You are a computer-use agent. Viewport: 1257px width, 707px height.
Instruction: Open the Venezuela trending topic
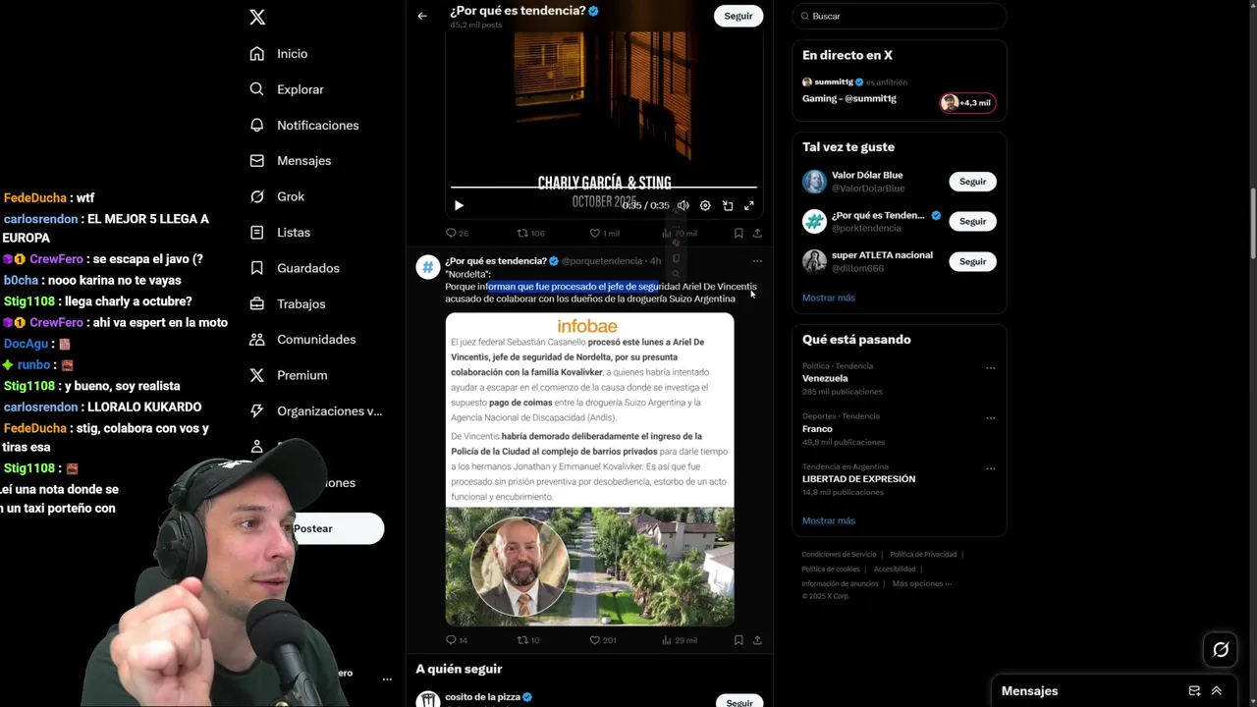pyautogui.click(x=825, y=378)
